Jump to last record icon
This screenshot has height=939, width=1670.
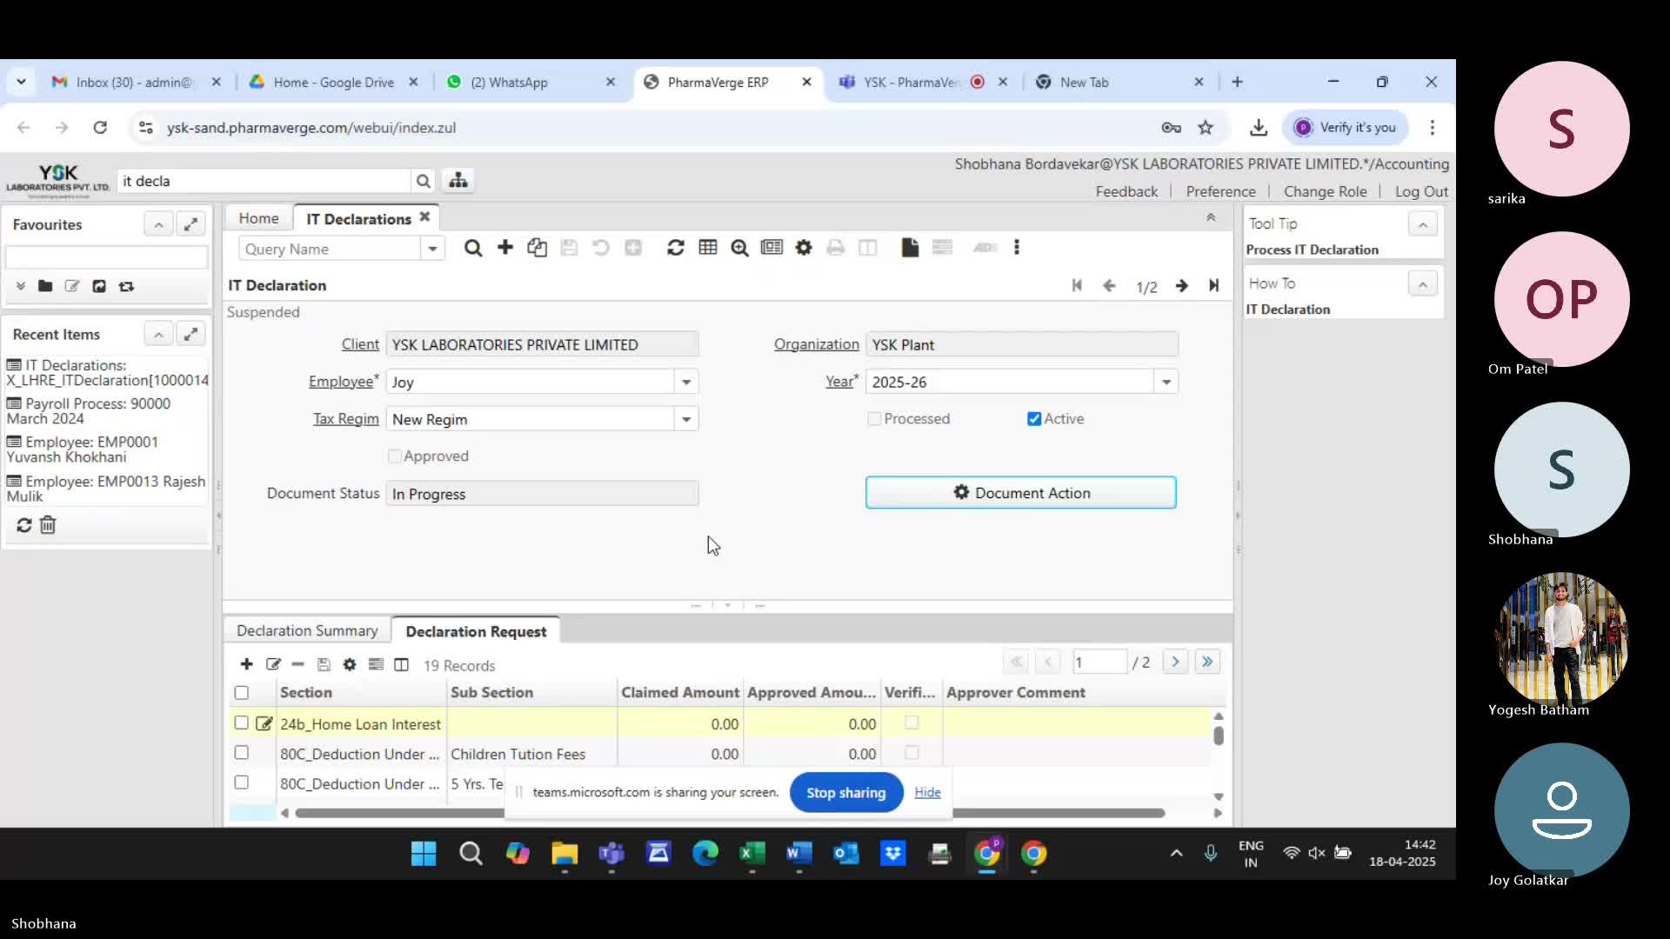tap(1213, 285)
